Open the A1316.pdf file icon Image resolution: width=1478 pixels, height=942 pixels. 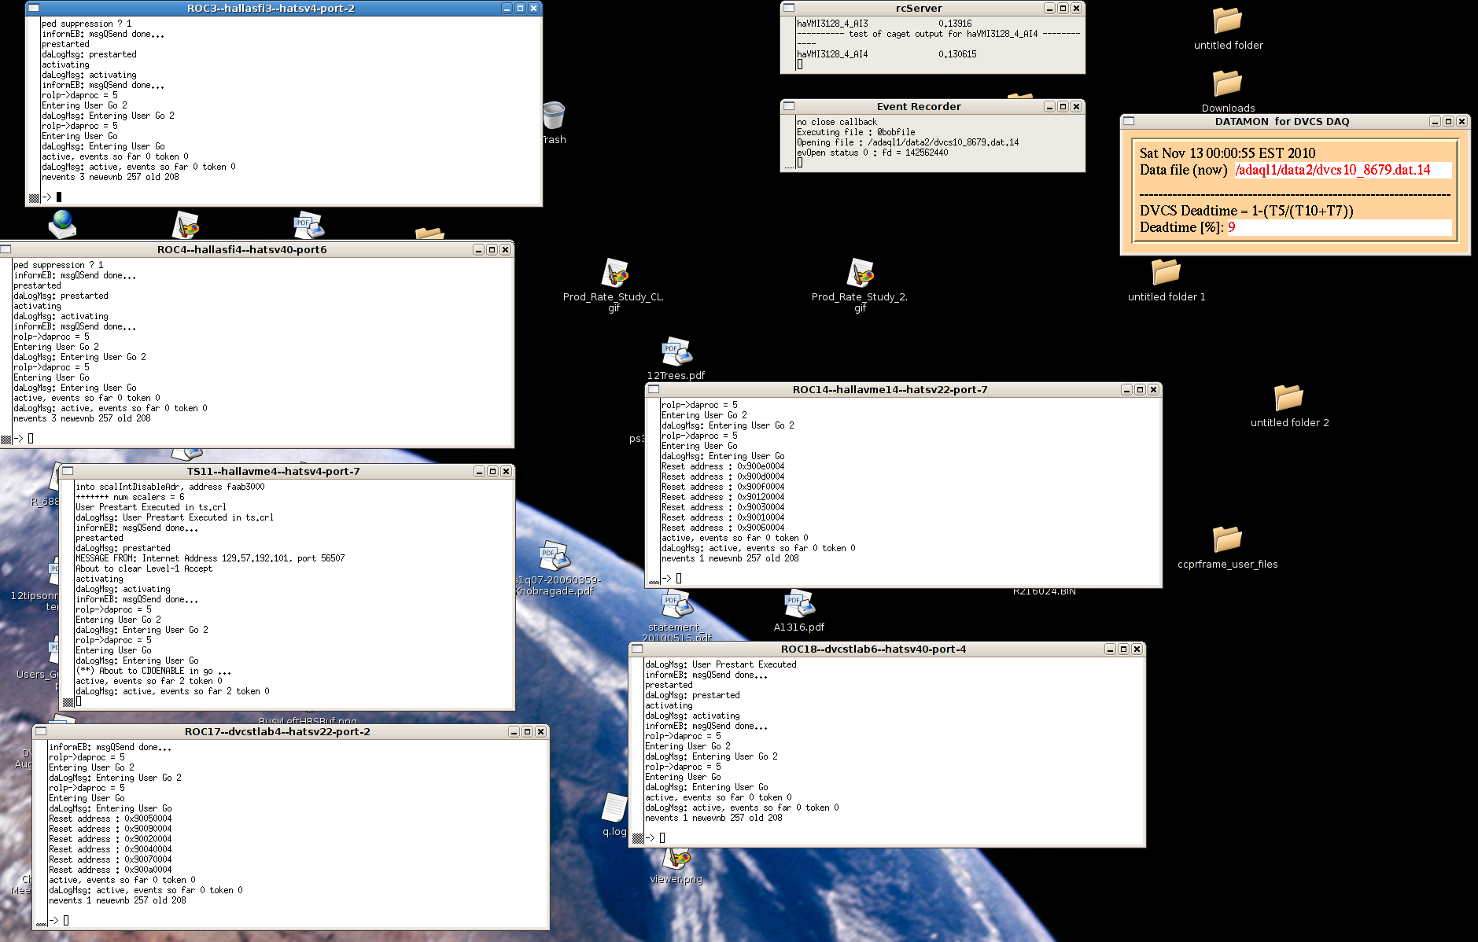pos(799,603)
